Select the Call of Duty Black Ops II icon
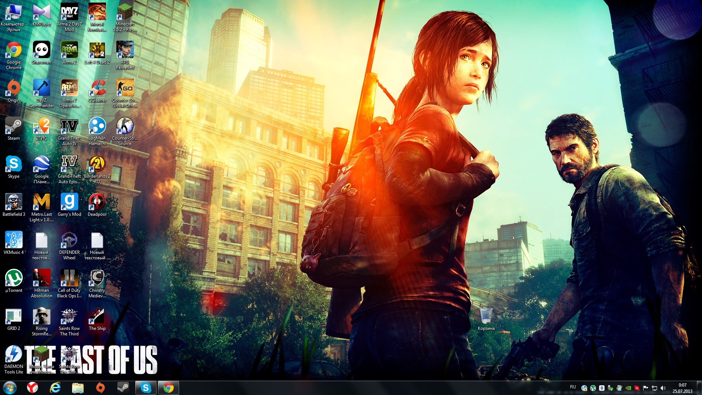 (x=69, y=284)
